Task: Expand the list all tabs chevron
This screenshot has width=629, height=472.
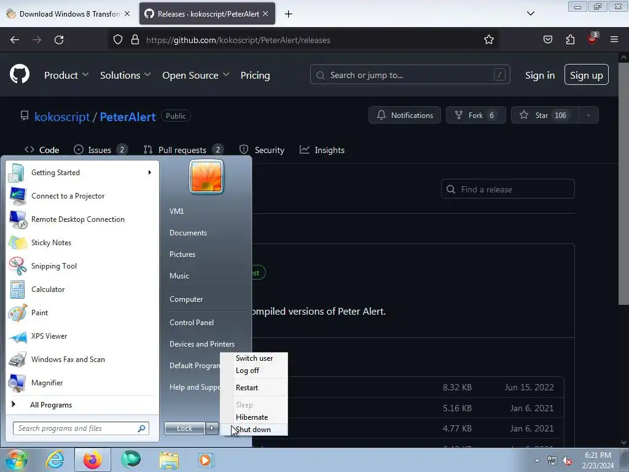Action: [531, 14]
